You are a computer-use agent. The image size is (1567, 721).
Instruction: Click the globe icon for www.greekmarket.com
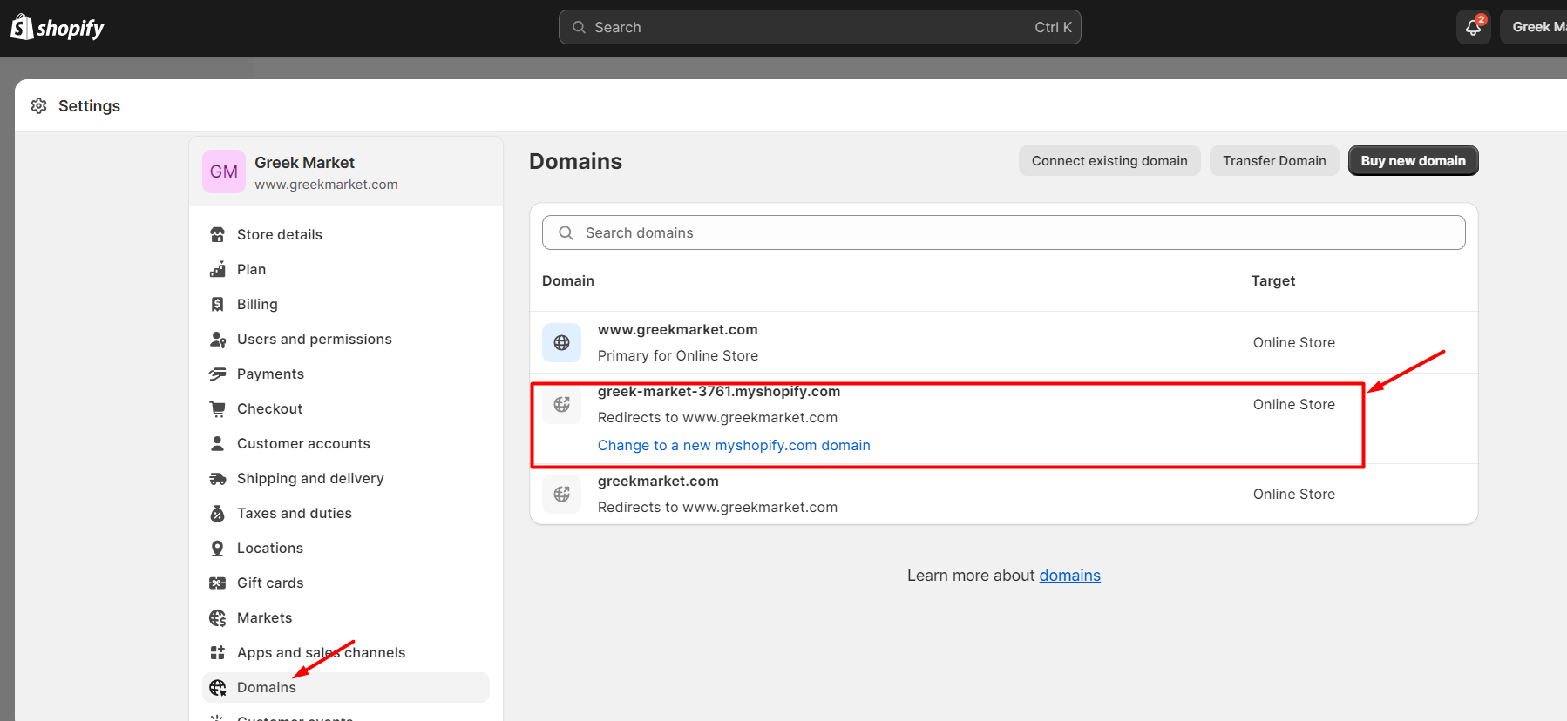click(562, 343)
